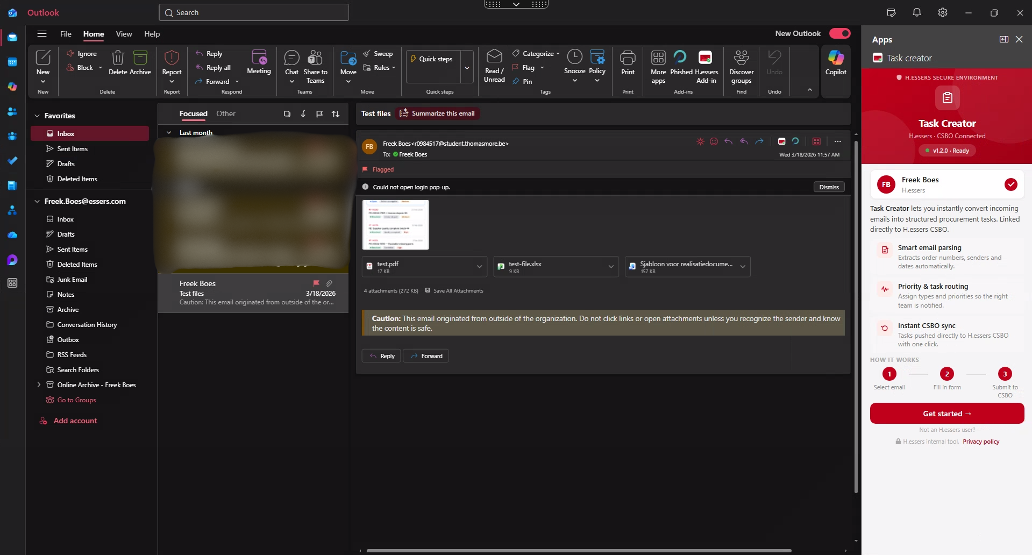Open the test.pdf attachment dropdown

(x=479, y=267)
